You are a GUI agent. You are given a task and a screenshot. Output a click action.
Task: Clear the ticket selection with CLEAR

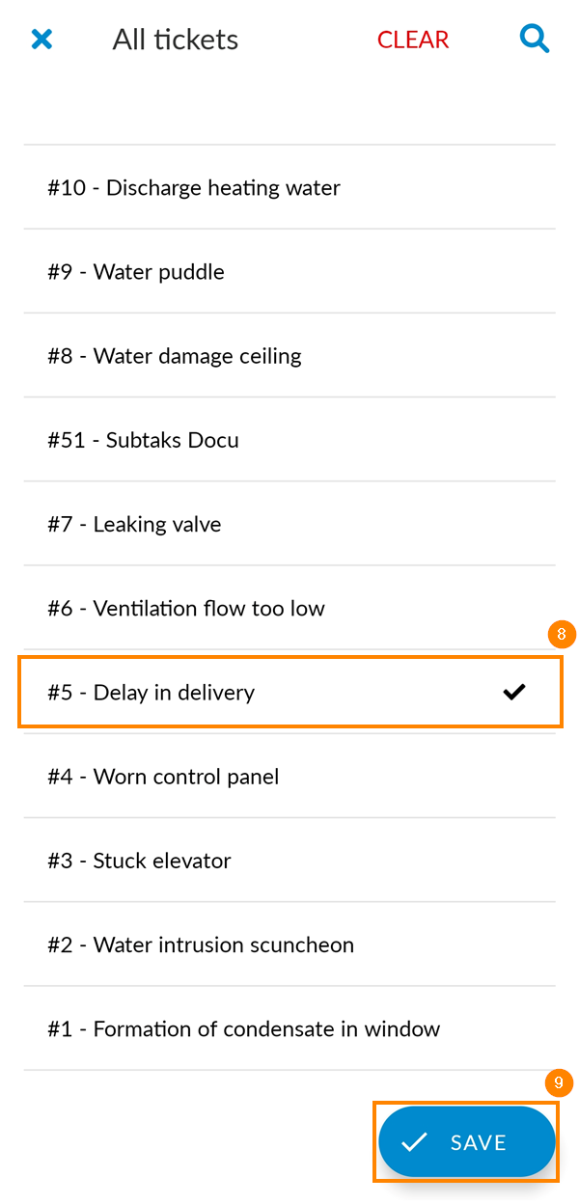coord(413,40)
